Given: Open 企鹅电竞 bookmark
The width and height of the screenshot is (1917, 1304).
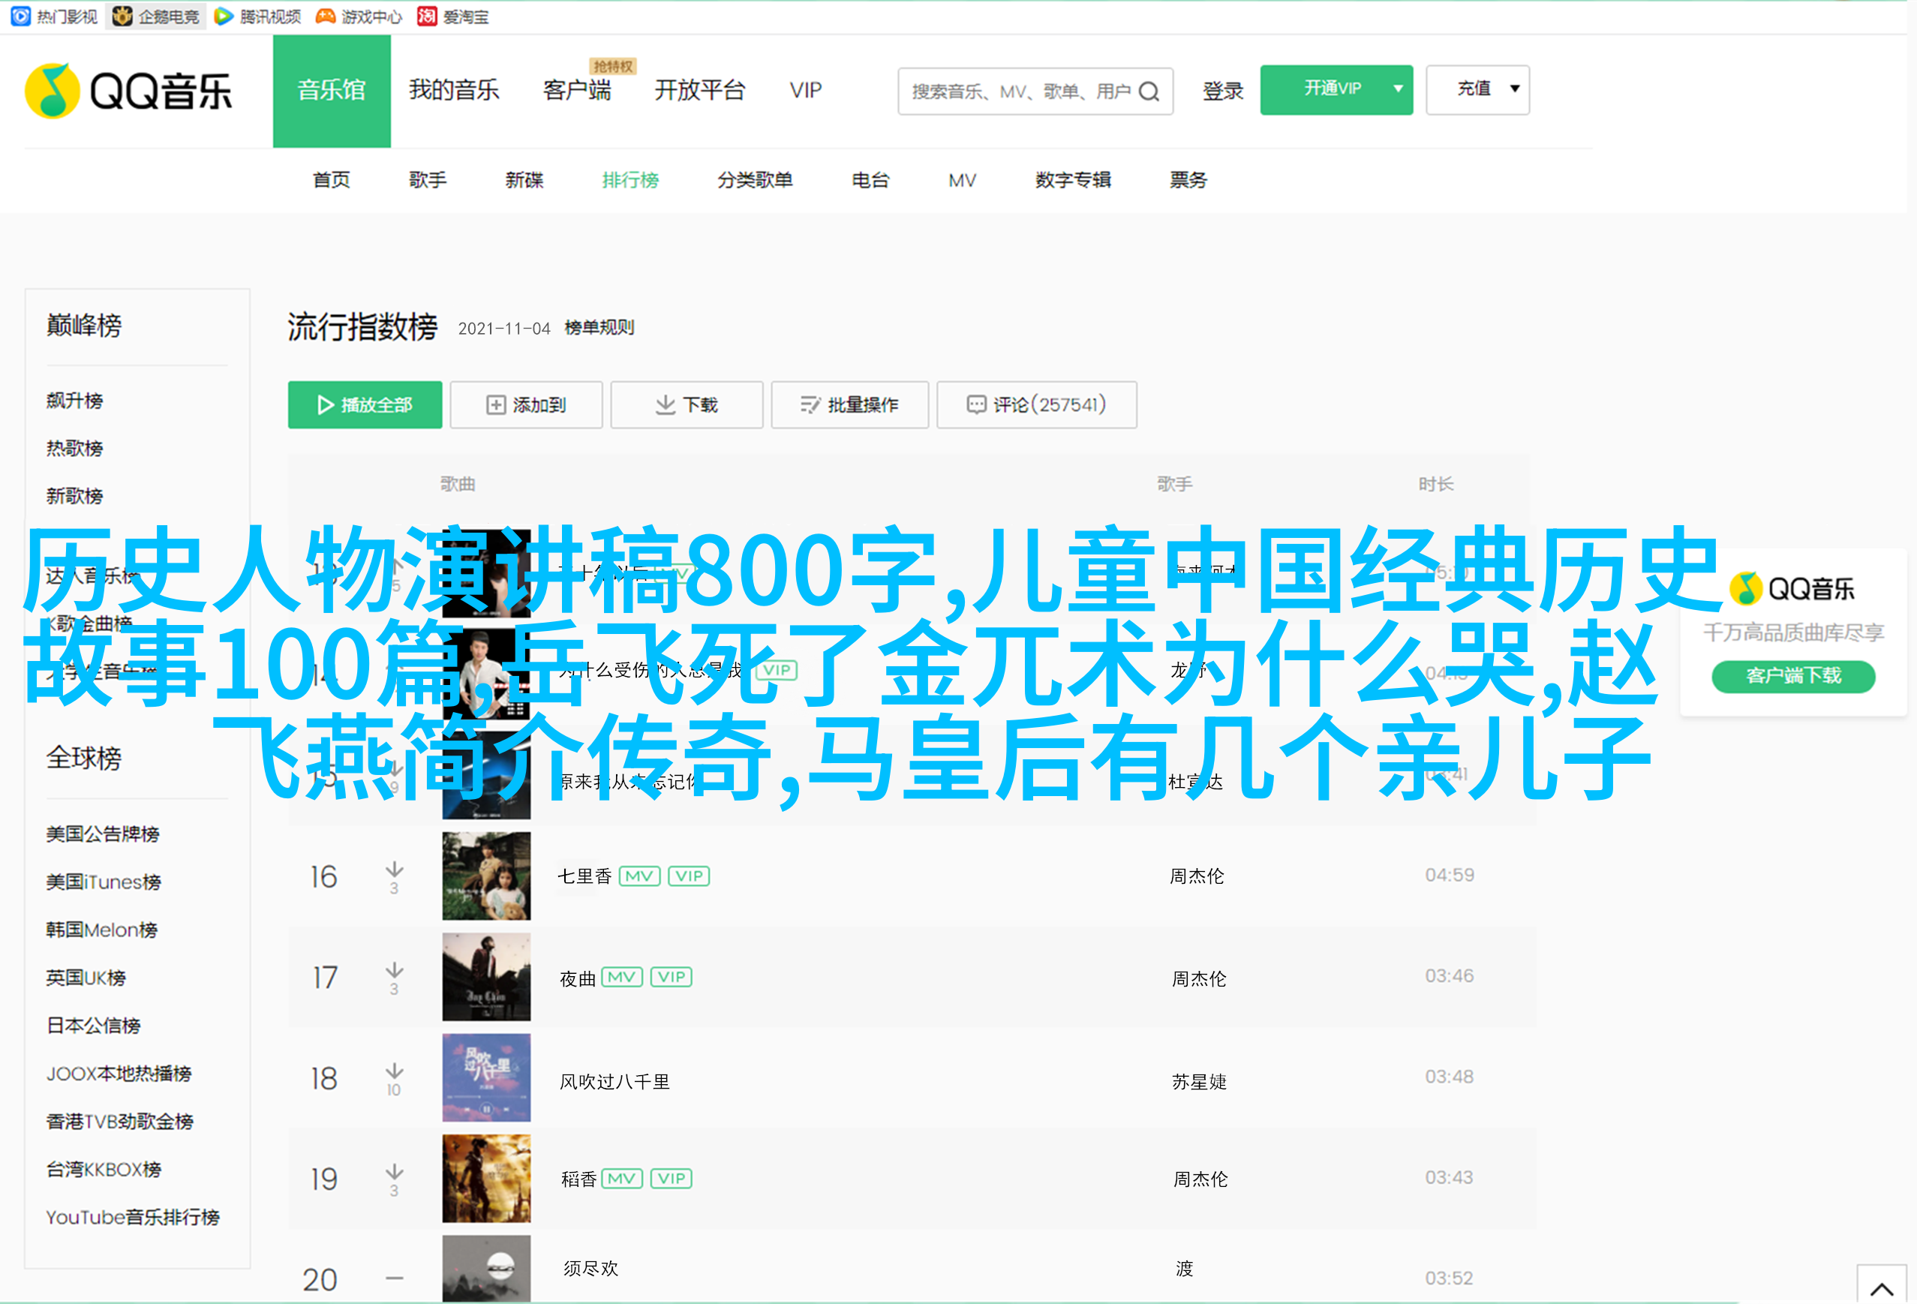Looking at the screenshot, I should (156, 17).
